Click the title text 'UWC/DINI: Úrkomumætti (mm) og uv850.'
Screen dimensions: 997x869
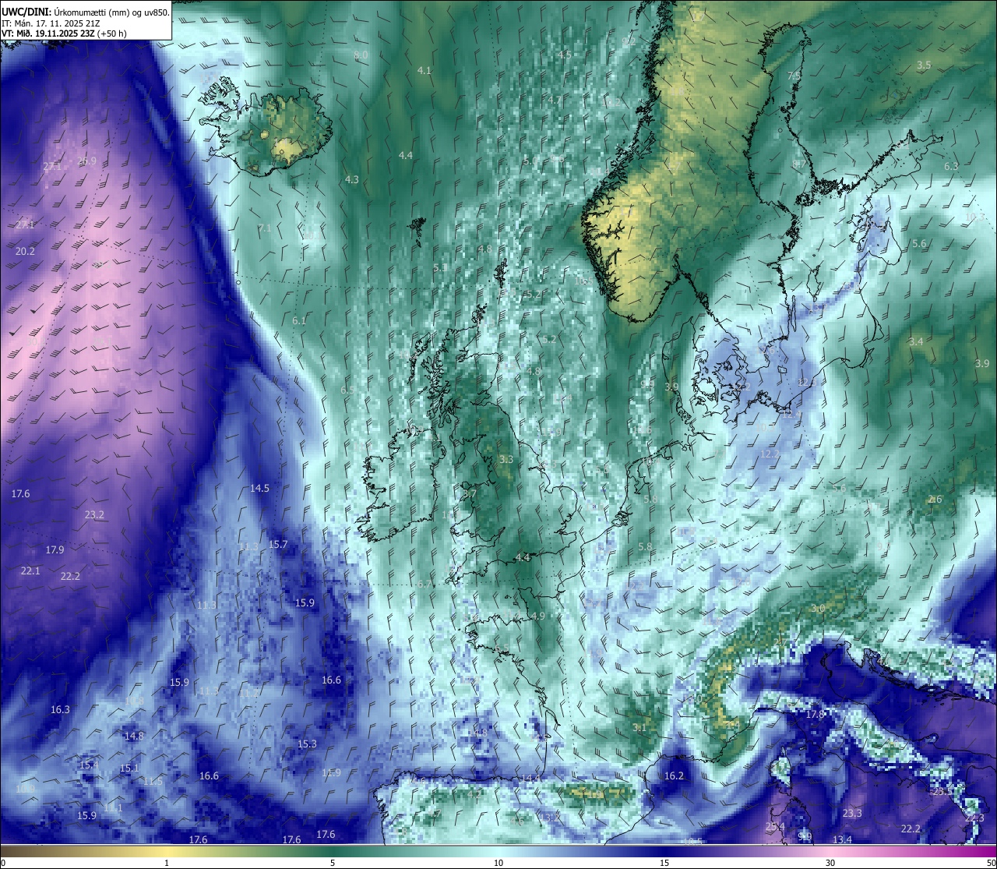click(x=86, y=12)
